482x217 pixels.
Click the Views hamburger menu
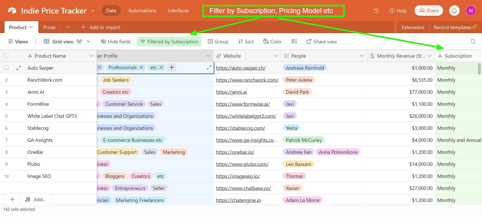18,41
